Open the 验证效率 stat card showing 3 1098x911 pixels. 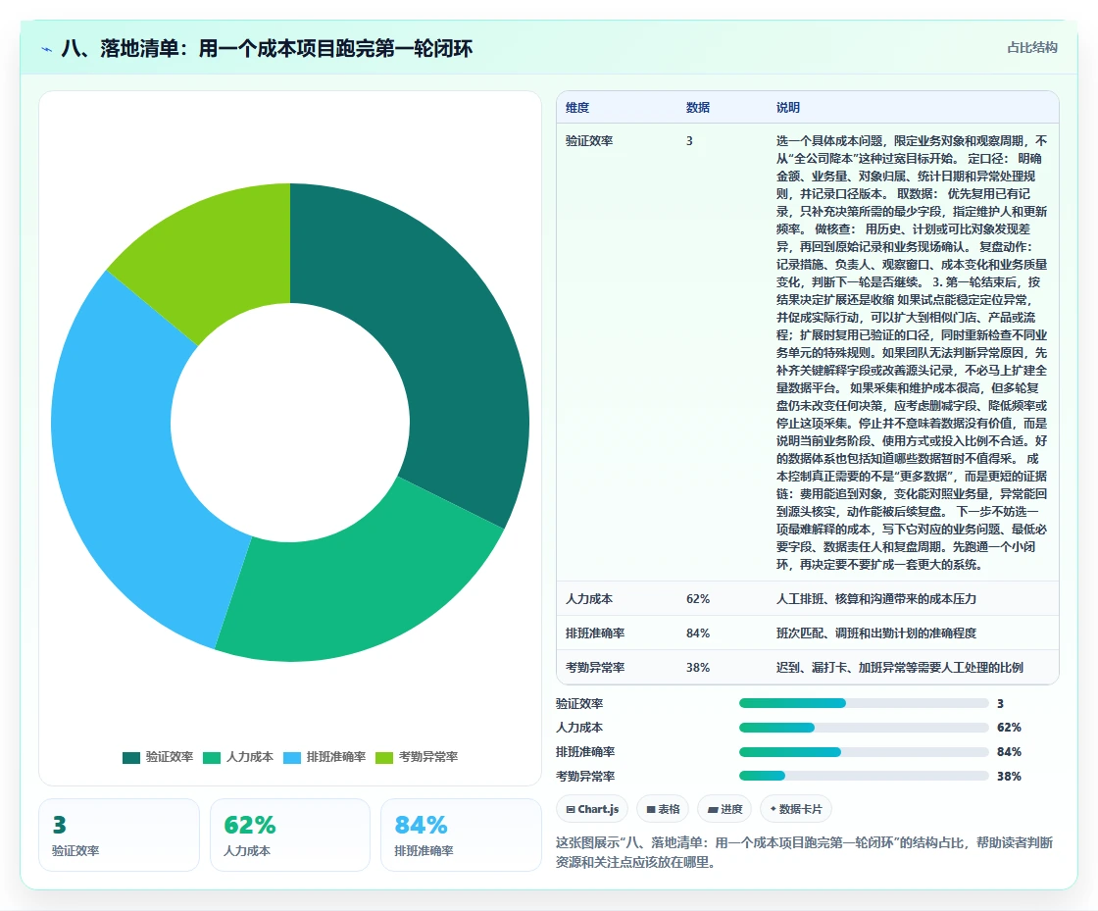(x=119, y=835)
